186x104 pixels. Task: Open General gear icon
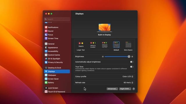tap(46, 44)
